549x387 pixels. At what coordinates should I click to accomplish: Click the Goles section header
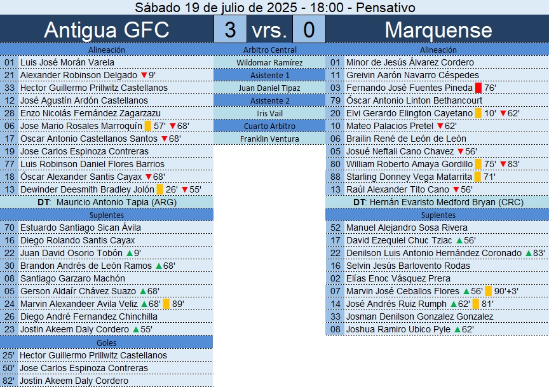(107, 342)
